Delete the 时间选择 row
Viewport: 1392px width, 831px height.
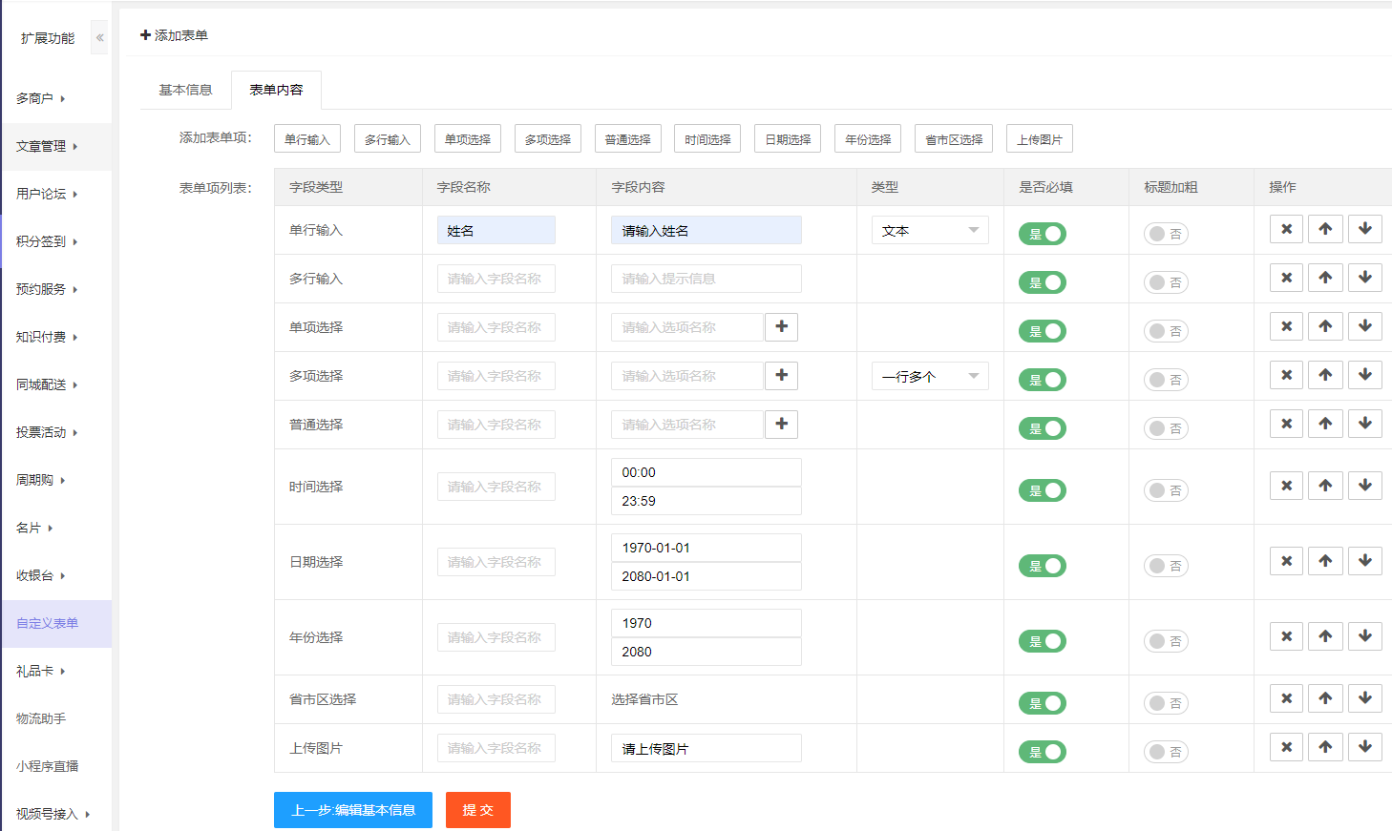(x=1286, y=486)
